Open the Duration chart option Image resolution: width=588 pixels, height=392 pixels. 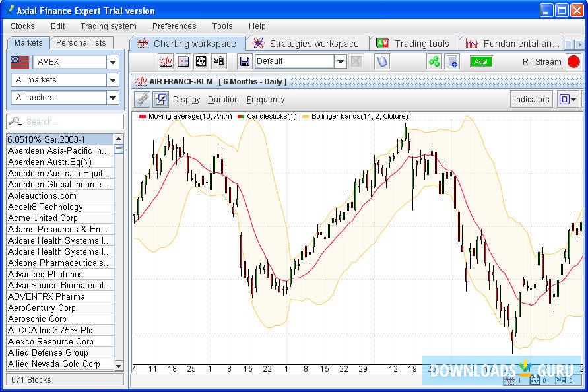[223, 100]
